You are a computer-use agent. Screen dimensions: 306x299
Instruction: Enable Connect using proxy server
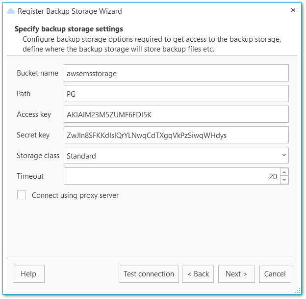(22, 195)
